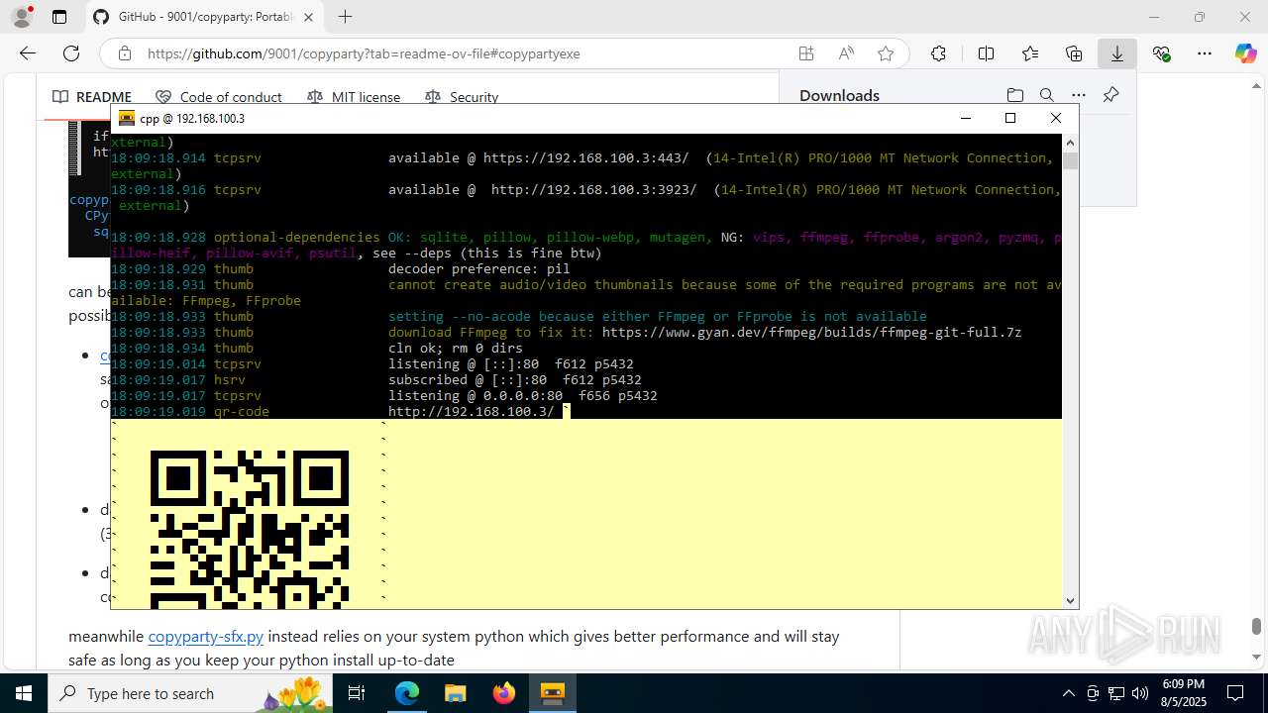Open network tray icon

1116,693
